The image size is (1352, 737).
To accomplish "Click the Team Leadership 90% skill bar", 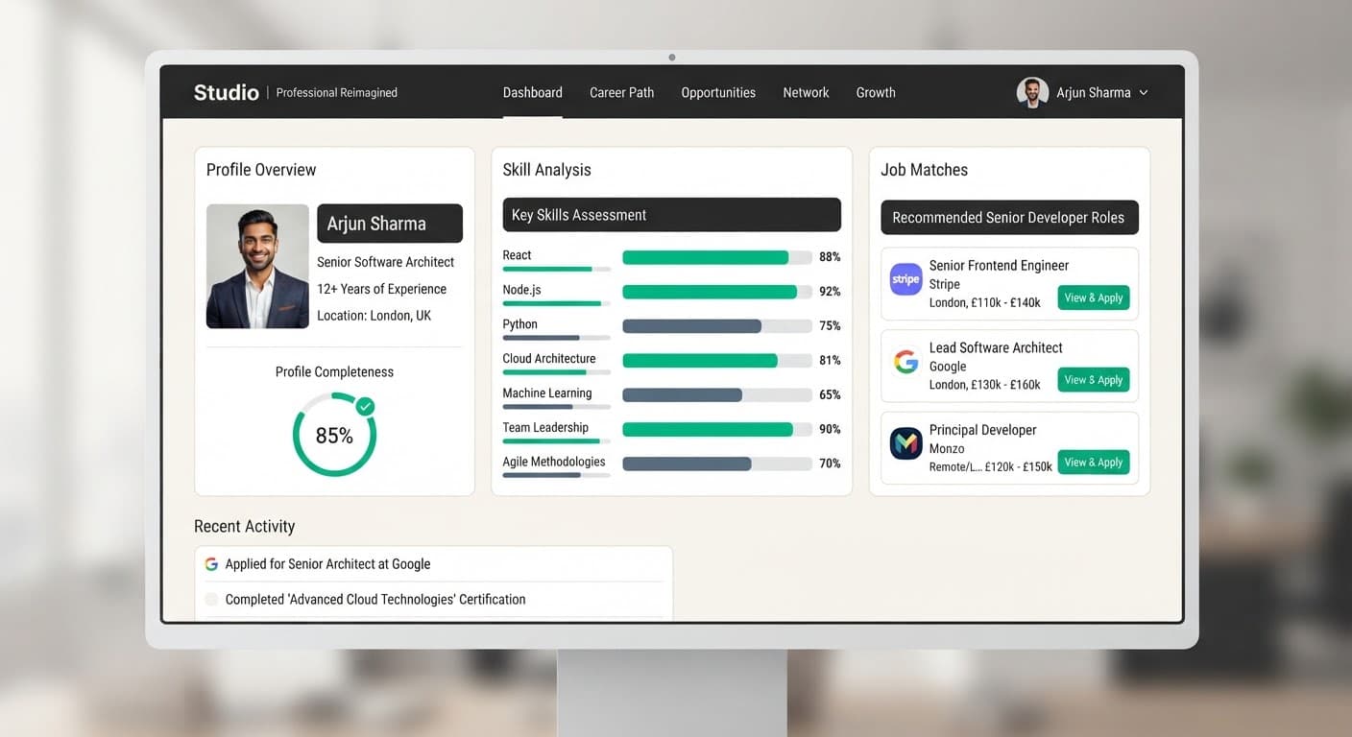I will point(717,429).
